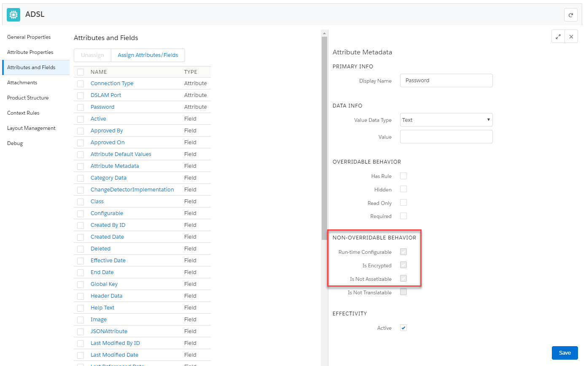Open the Value Data Type dropdown

(x=446, y=120)
